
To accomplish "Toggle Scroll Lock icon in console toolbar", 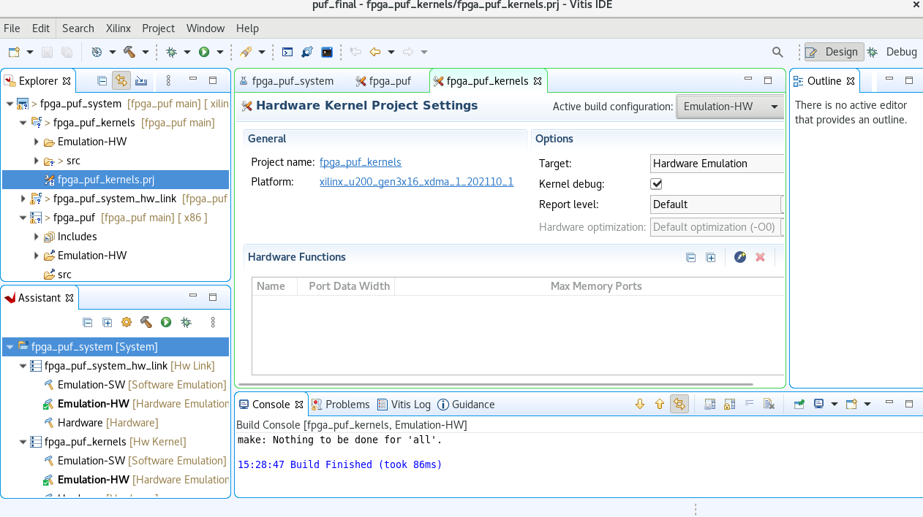I will click(x=729, y=404).
